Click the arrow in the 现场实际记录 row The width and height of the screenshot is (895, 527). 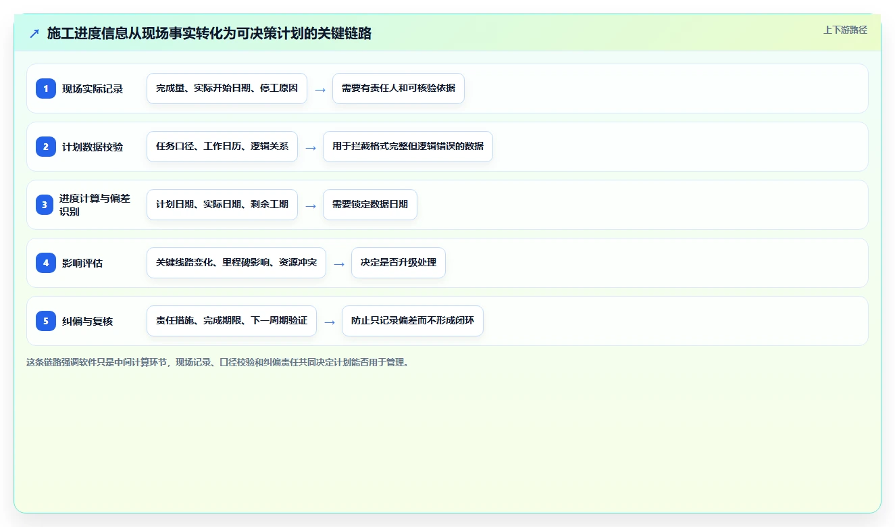tap(320, 89)
